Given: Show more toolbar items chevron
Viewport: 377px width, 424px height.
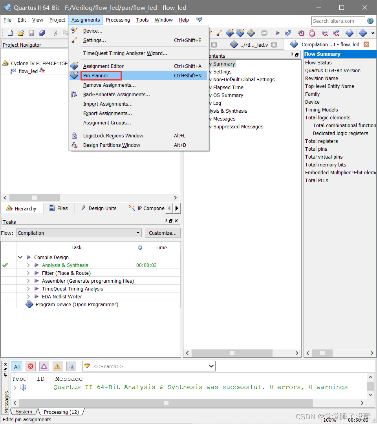Looking at the screenshot, I should pyautogui.click(x=373, y=33).
